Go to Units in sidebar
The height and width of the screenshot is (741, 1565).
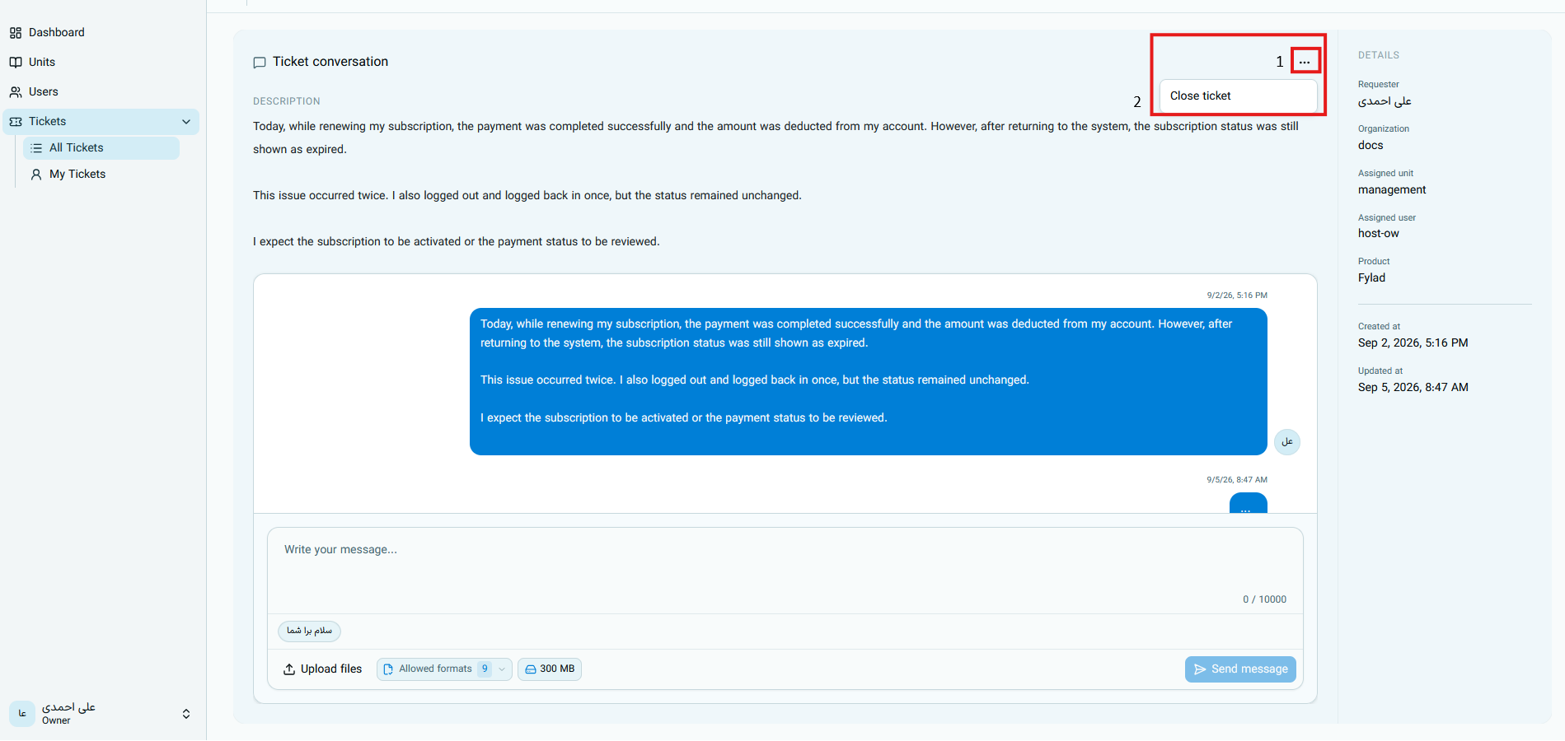41,62
